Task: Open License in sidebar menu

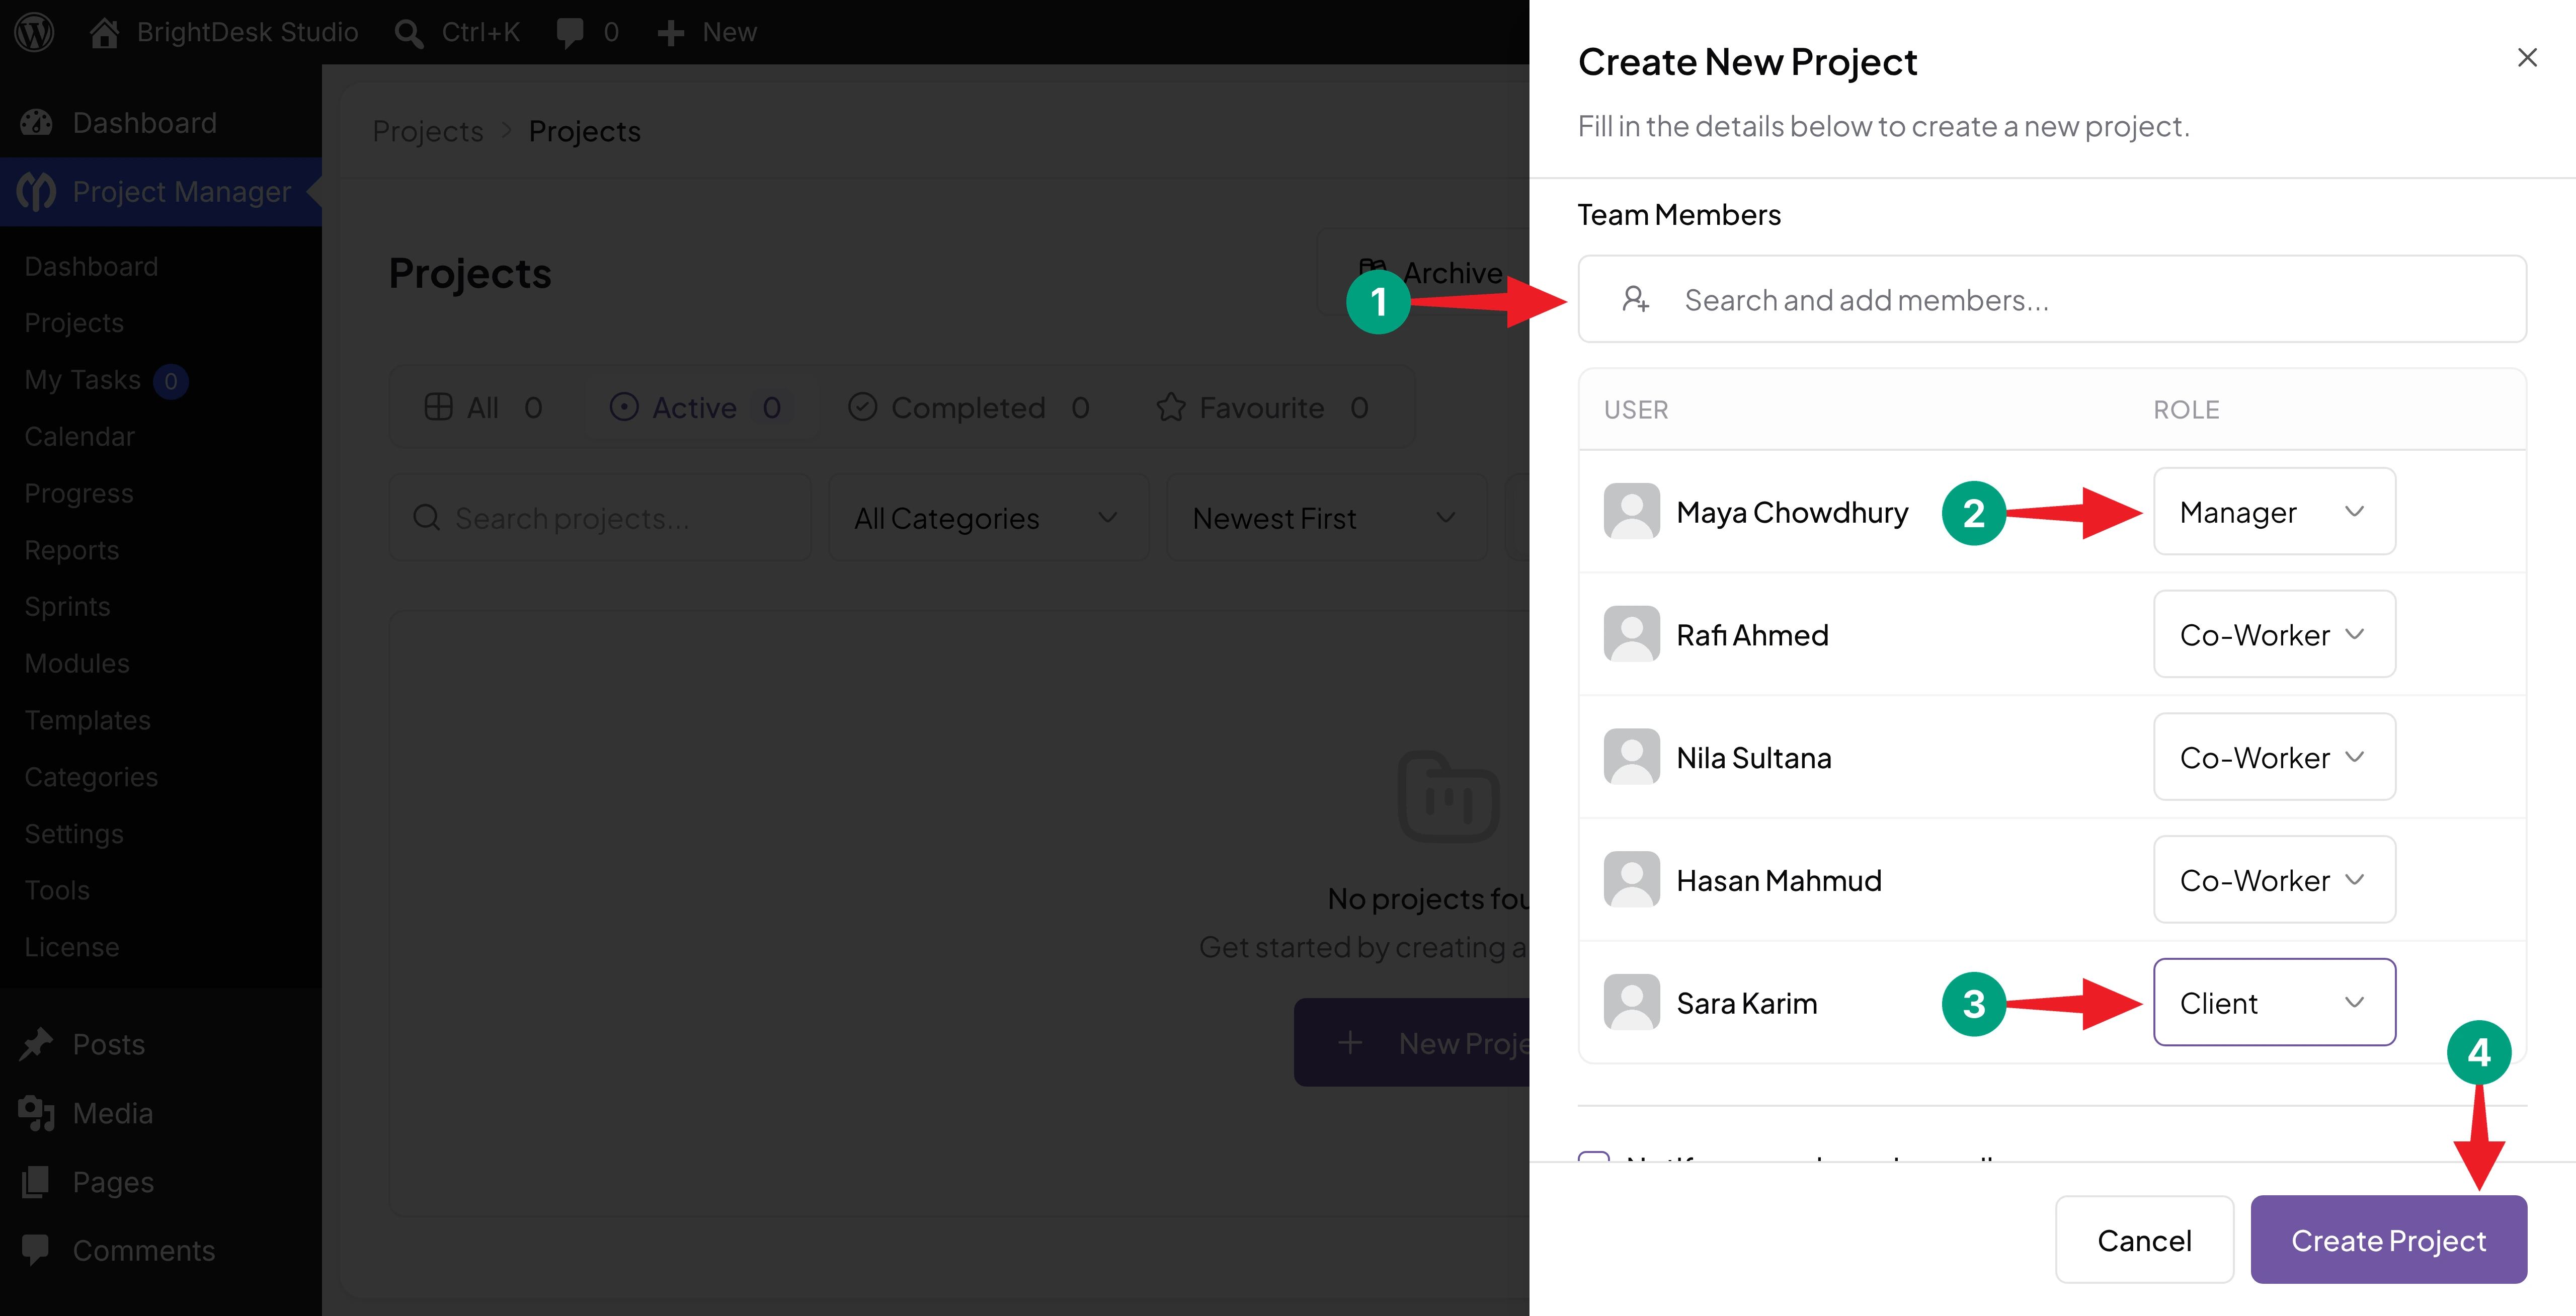Action: coord(72,947)
